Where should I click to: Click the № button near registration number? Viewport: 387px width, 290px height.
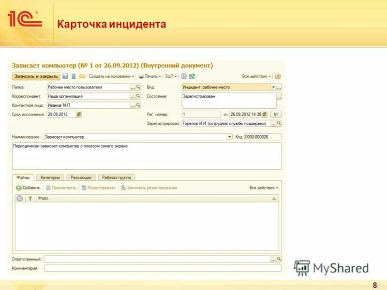pyautogui.click(x=276, y=115)
